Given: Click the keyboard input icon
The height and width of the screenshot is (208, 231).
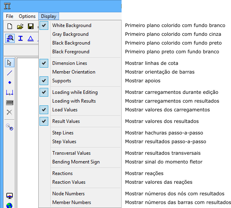Looking at the screenshot, I should 10,102.
